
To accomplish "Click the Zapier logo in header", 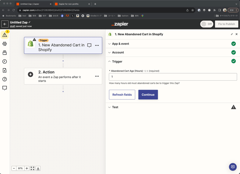I will 120,24.
